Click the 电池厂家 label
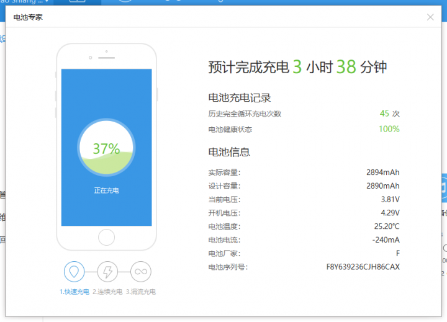The height and width of the screenshot is (322, 447). (x=224, y=253)
